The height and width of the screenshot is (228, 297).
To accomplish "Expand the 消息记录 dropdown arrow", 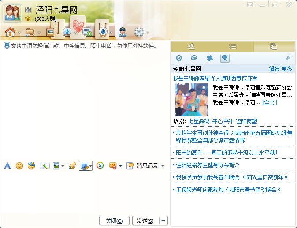I will tap(163, 166).
